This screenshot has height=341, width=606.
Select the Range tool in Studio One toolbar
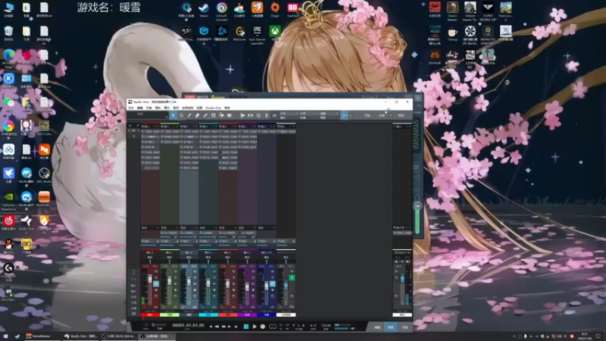[181, 115]
